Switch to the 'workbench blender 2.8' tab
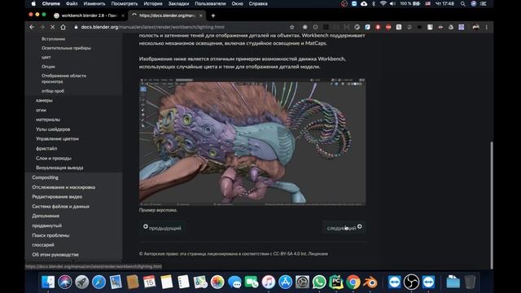This screenshot has width=521, height=293. [90, 15]
